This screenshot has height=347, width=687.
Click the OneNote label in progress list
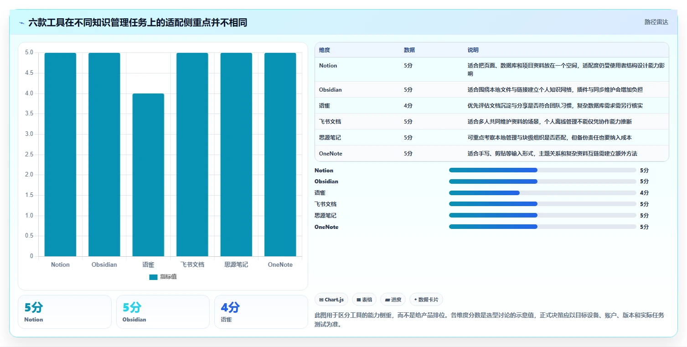(326, 227)
